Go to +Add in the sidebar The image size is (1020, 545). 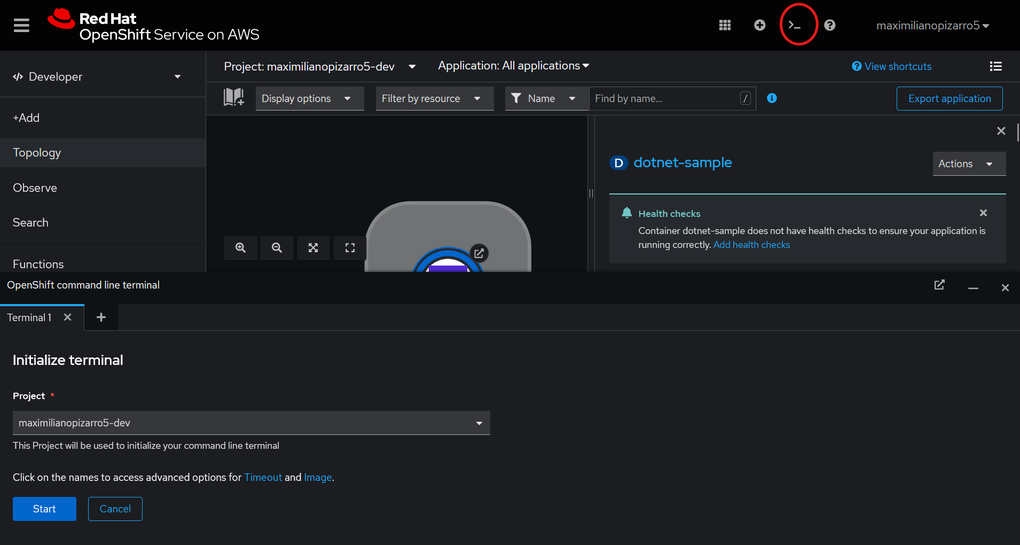103,118
